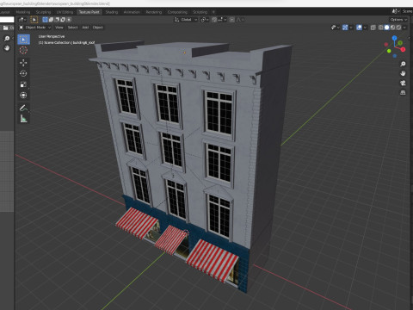Viewport: 413px width, 310px height.
Task: Select the Move tool
Action: point(23,63)
